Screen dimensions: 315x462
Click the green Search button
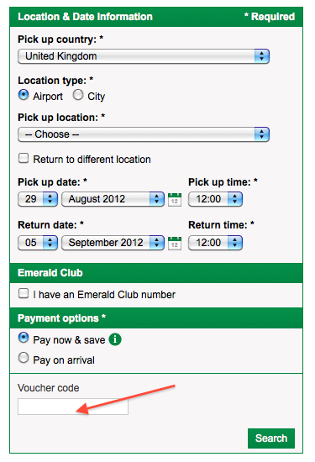(271, 438)
